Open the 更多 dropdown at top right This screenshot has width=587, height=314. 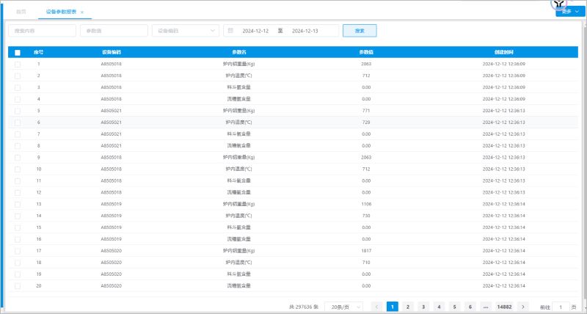click(570, 12)
